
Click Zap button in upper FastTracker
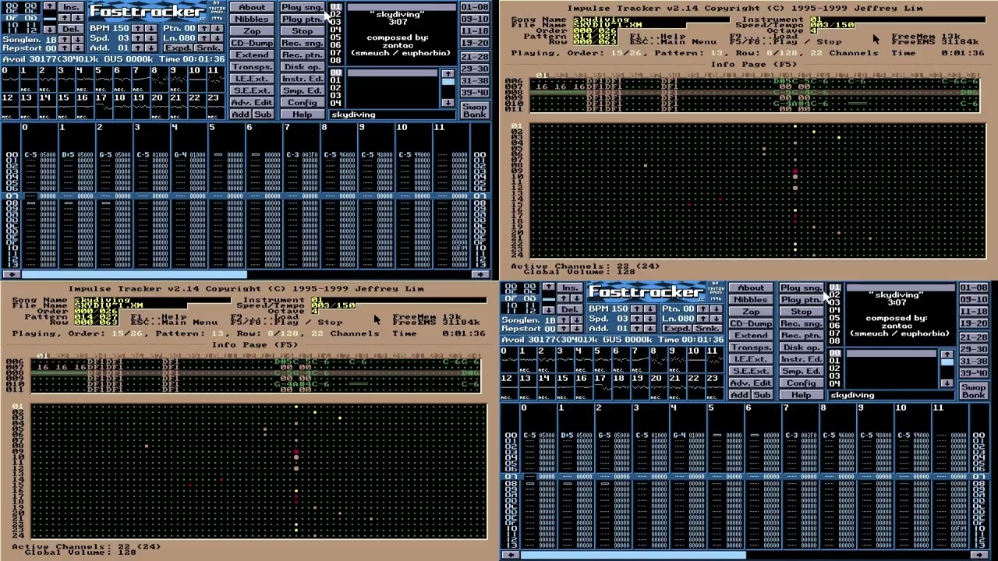click(x=252, y=31)
